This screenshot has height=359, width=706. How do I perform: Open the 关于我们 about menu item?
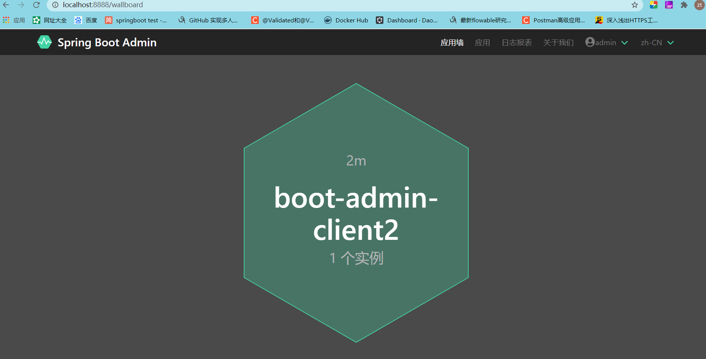[559, 43]
